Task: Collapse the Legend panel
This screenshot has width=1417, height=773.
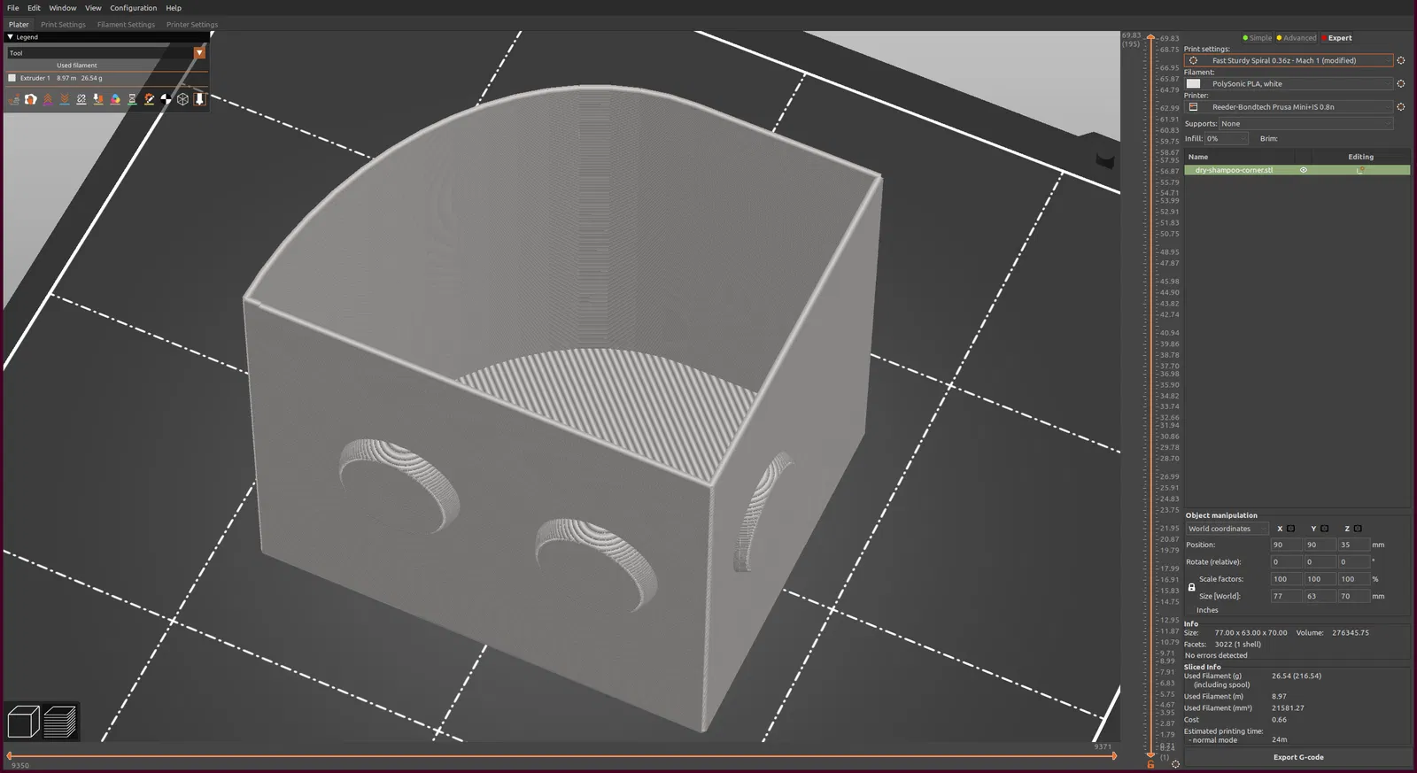Action: [x=10, y=37]
